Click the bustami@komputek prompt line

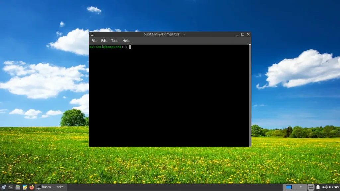point(110,47)
